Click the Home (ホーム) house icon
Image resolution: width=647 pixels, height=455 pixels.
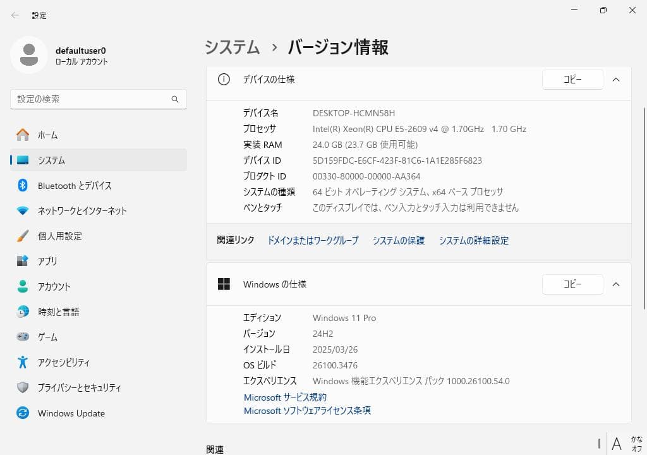pos(23,135)
